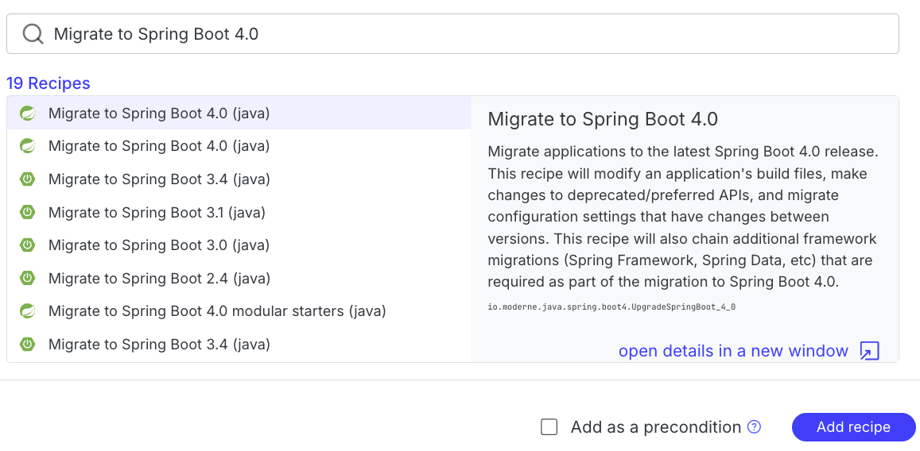Pick the Migrate to Spring Boot 2.4 recipe
Screen dimensions: 920x451
tap(159, 279)
